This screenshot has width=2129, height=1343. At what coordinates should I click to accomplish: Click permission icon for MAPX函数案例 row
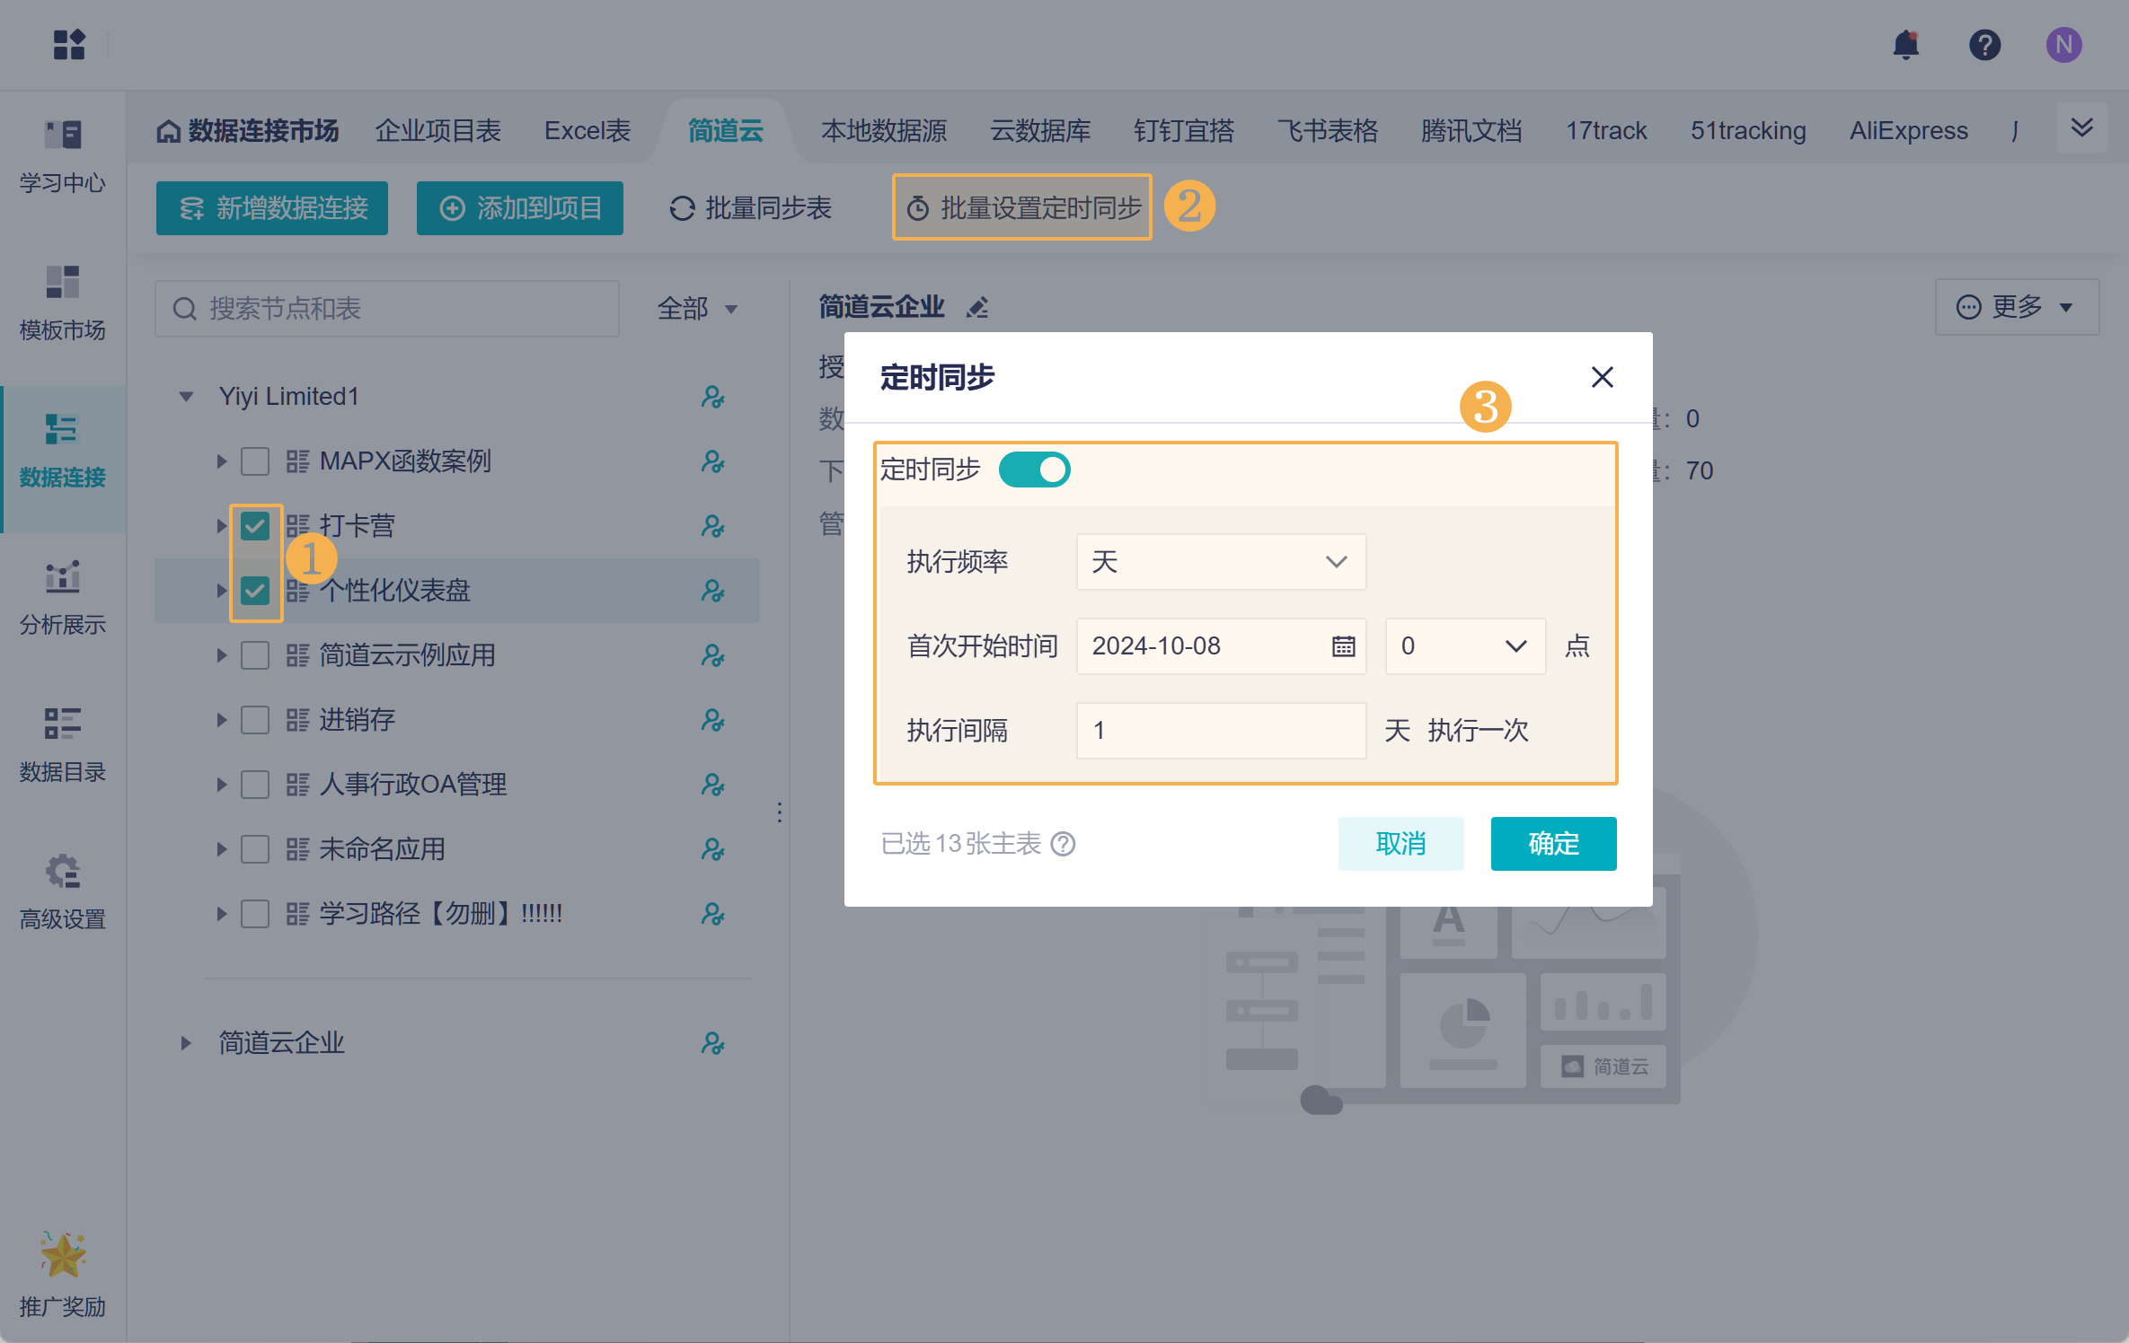coord(712,461)
